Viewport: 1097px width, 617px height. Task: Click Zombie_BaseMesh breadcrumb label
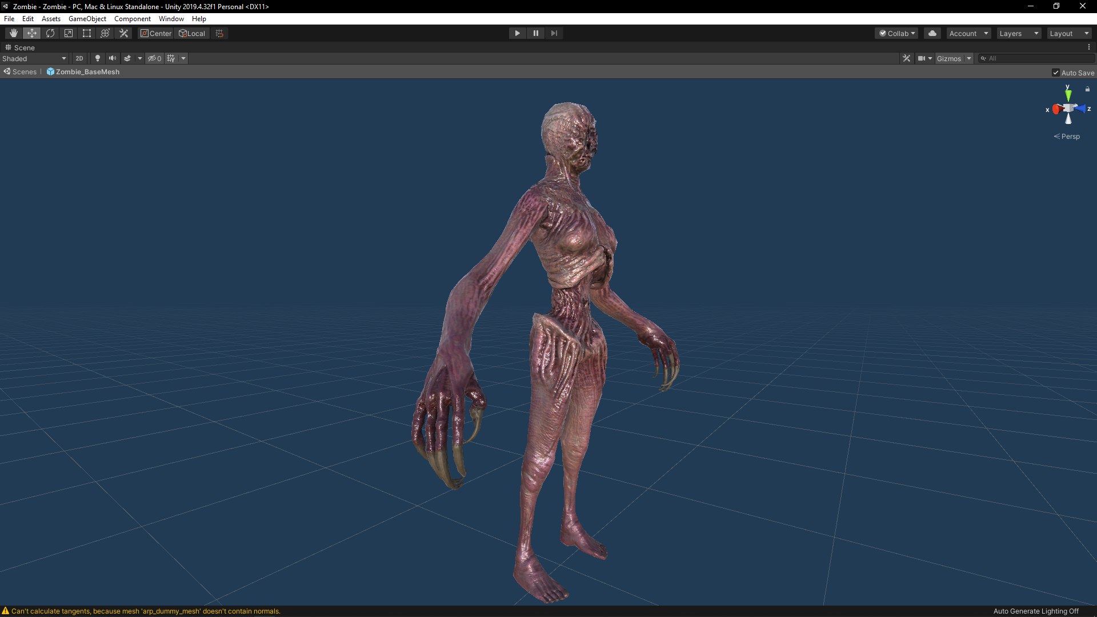click(87, 71)
